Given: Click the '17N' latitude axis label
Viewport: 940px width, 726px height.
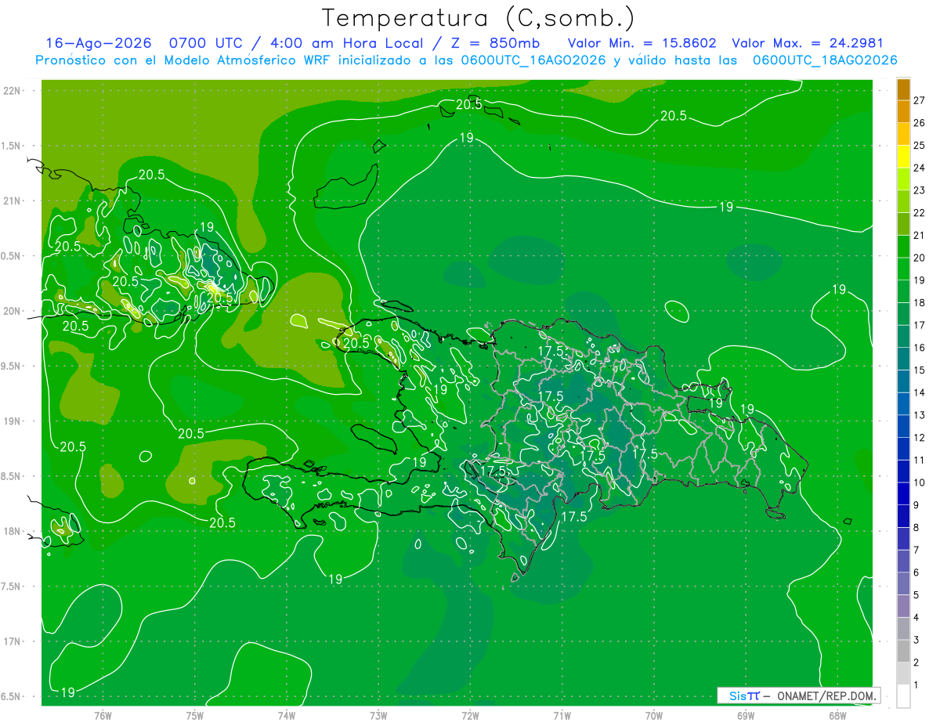Looking at the screenshot, I should [12, 641].
